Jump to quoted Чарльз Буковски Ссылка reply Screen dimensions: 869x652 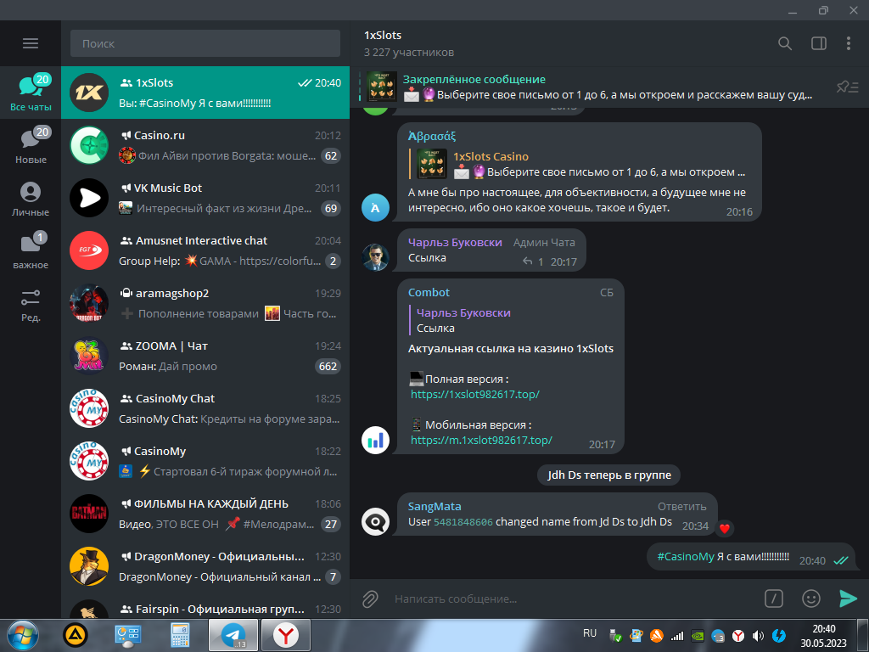tap(511, 320)
